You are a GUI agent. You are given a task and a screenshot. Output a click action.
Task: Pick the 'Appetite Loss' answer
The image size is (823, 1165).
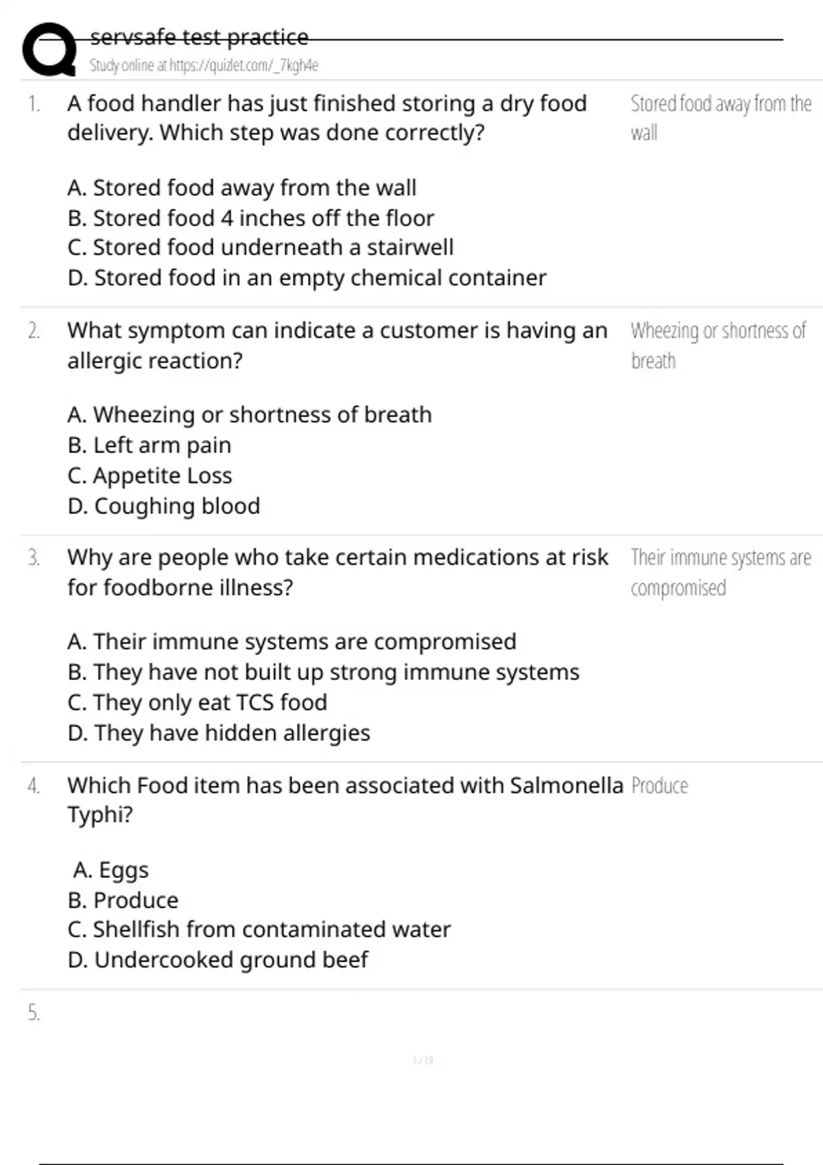tap(150, 476)
